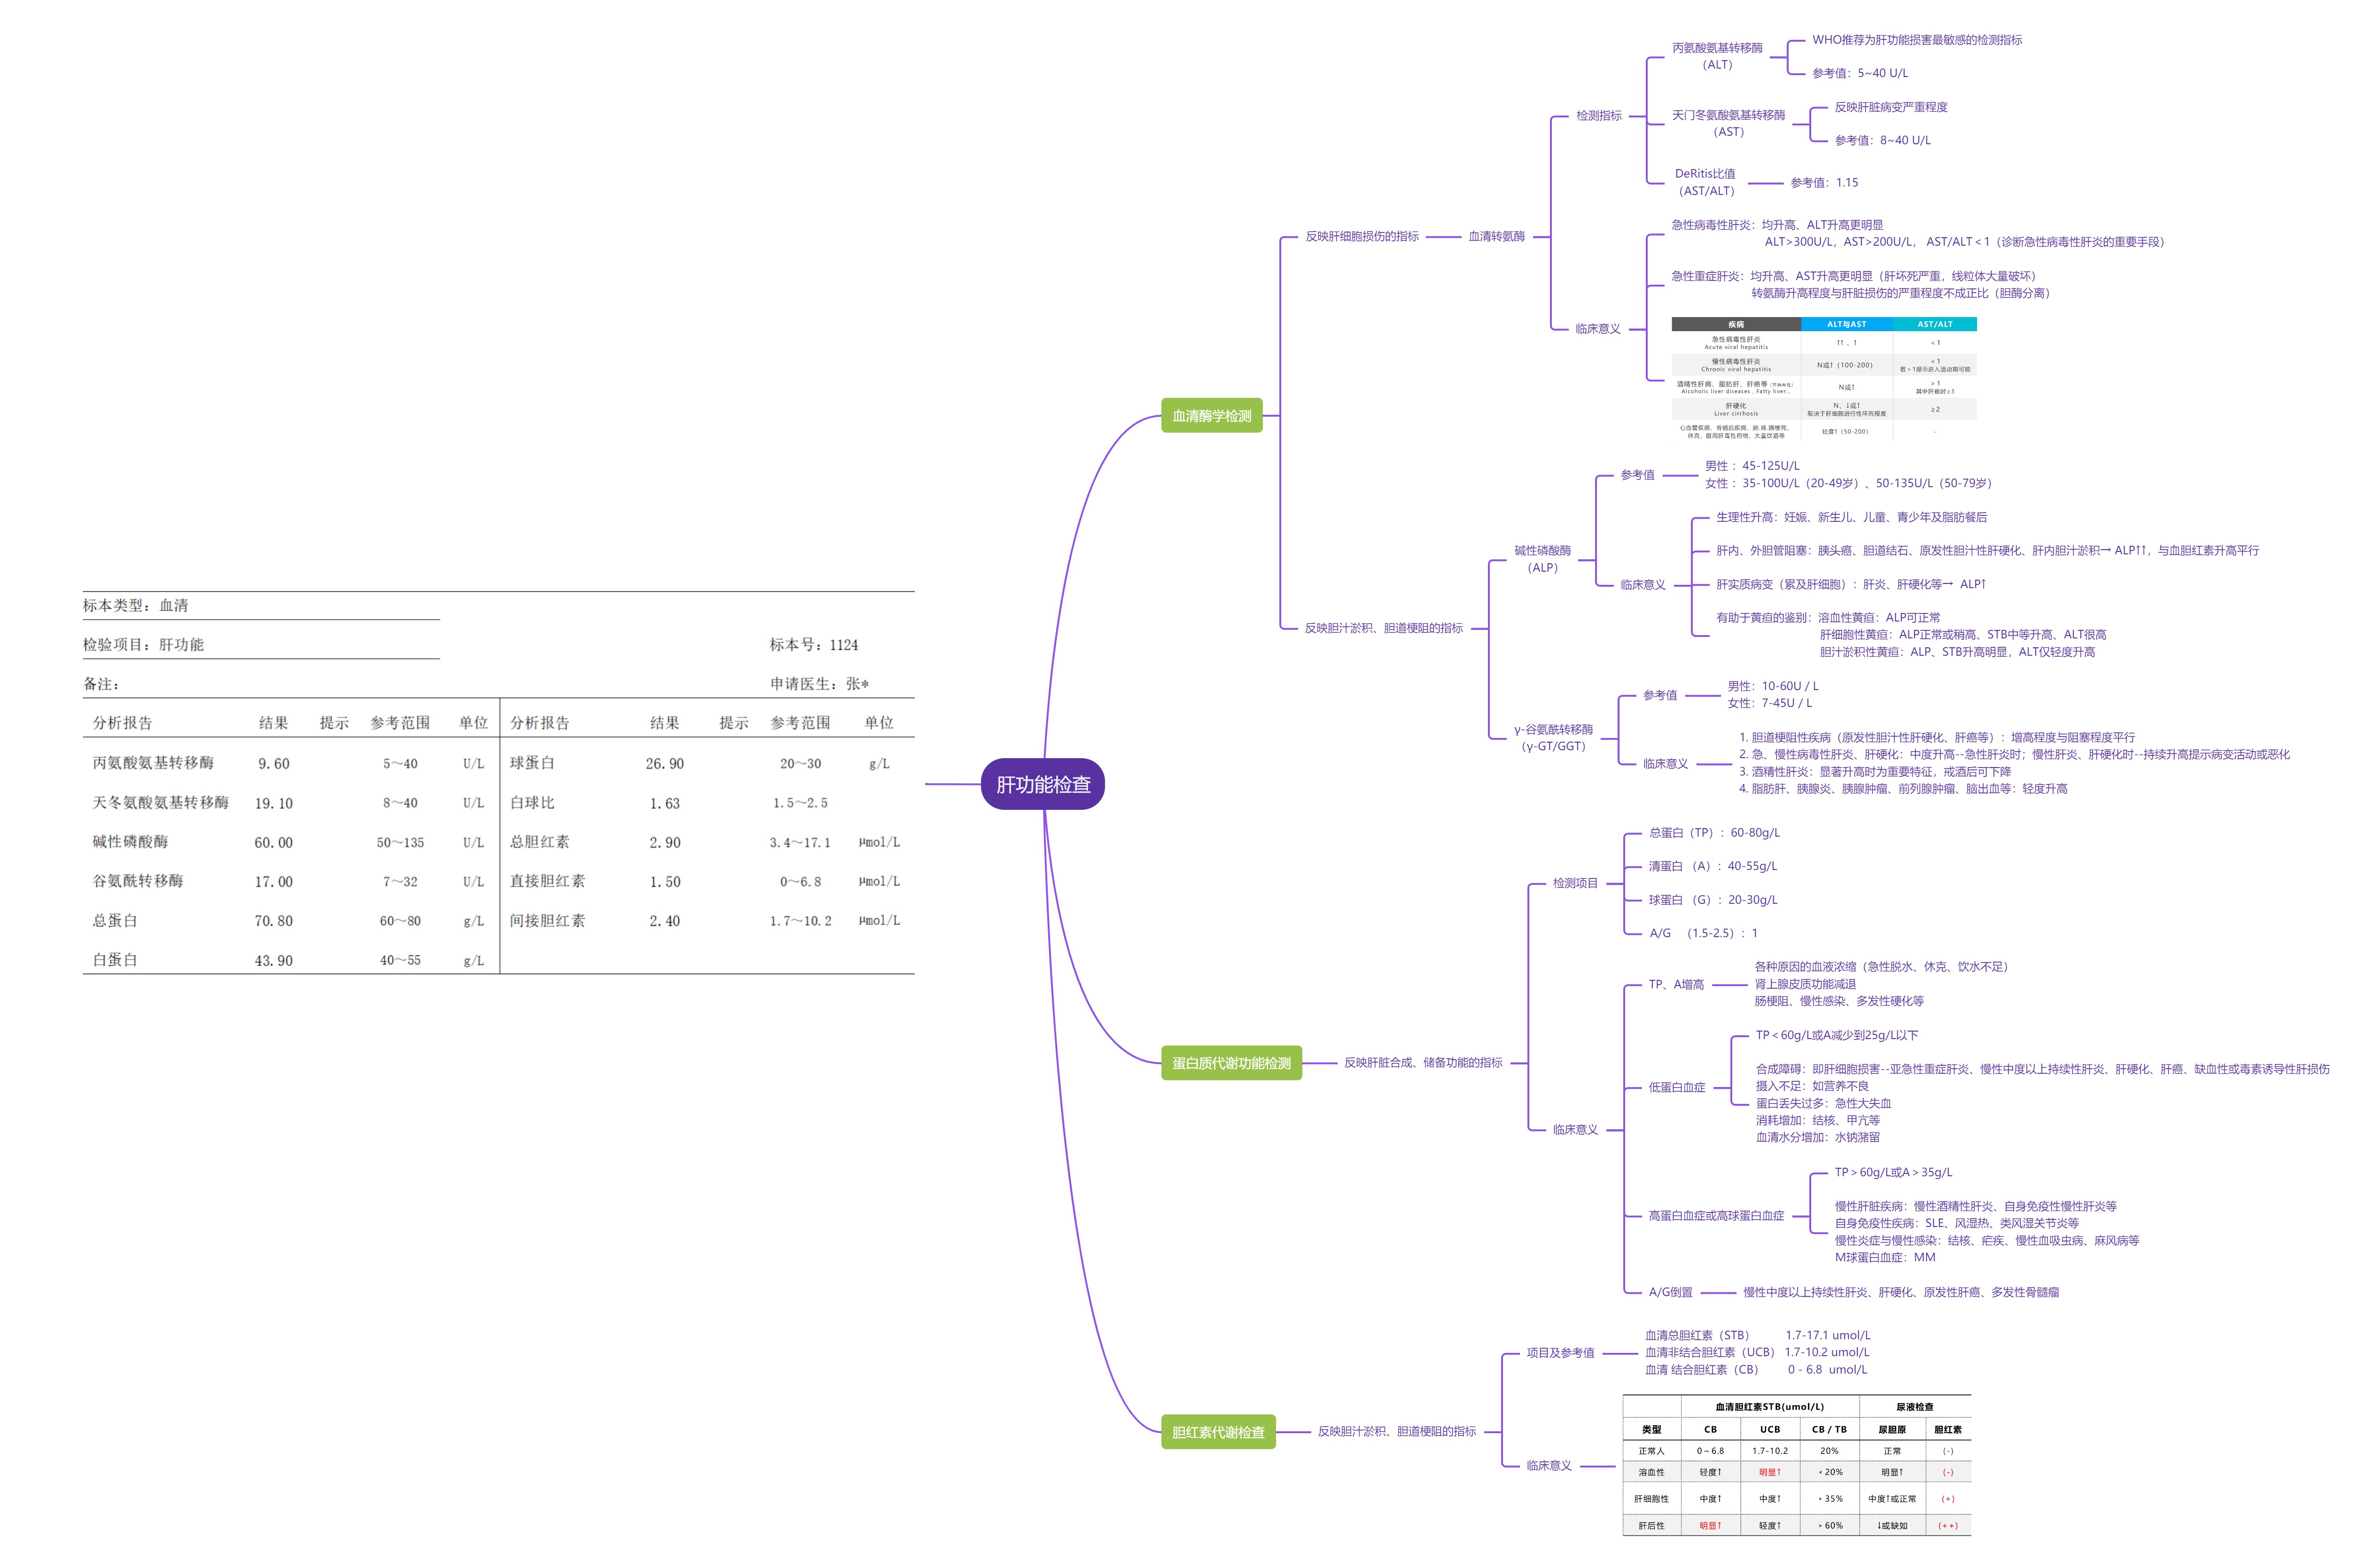The height and width of the screenshot is (1568, 2367).
Task: Click the 高蛋白血症或高球蛋白血症 node
Action: click(x=1715, y=1216)
